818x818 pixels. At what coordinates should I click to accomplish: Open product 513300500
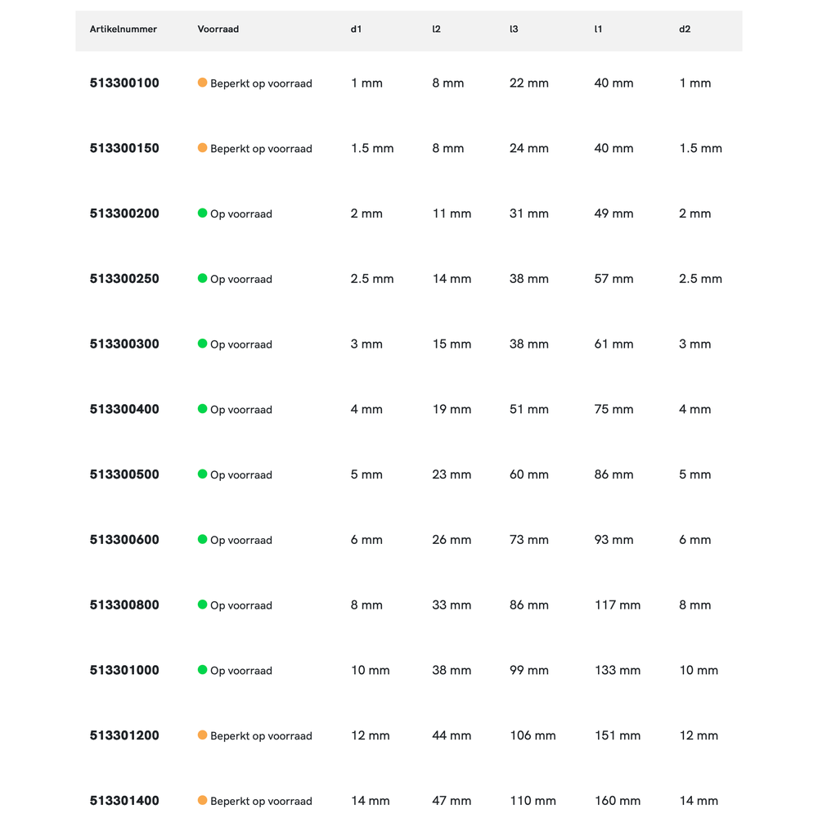[124, 474]
